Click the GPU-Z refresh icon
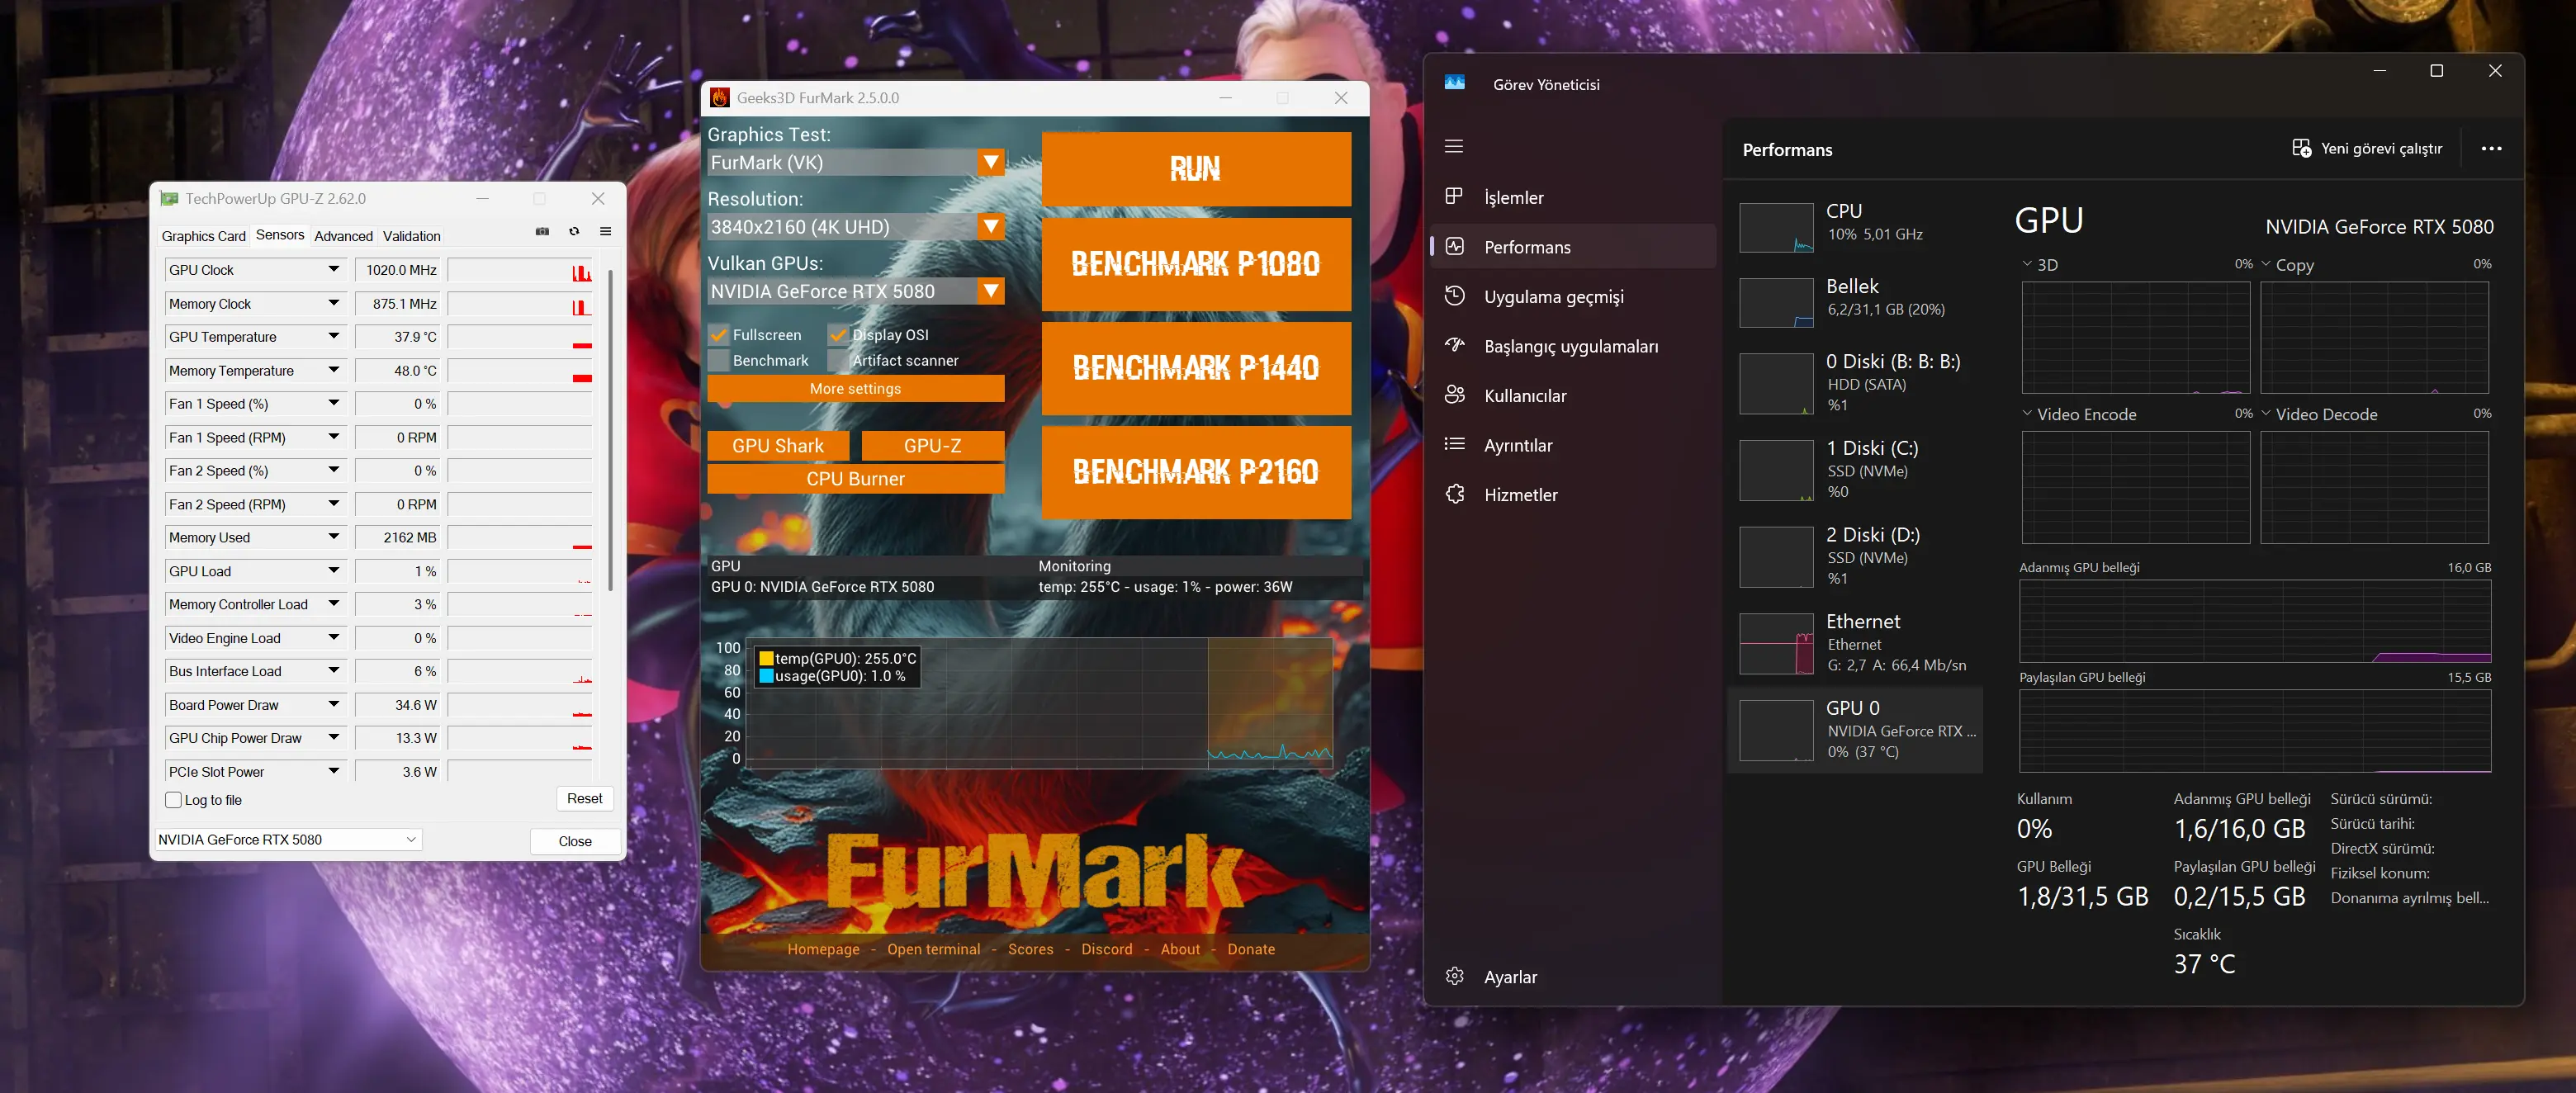Screen dimensions: 2576x1093 (574, 231)
